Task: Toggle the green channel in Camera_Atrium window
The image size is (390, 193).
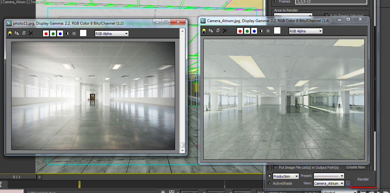Action: [x=247, y=31]
